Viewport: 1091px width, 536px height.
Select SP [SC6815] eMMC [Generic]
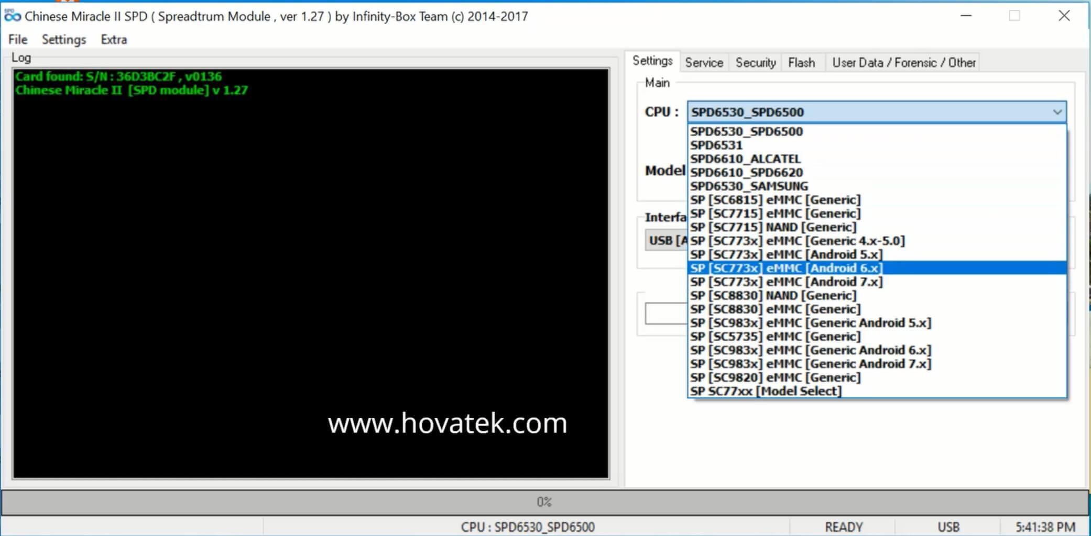[877, 199]
